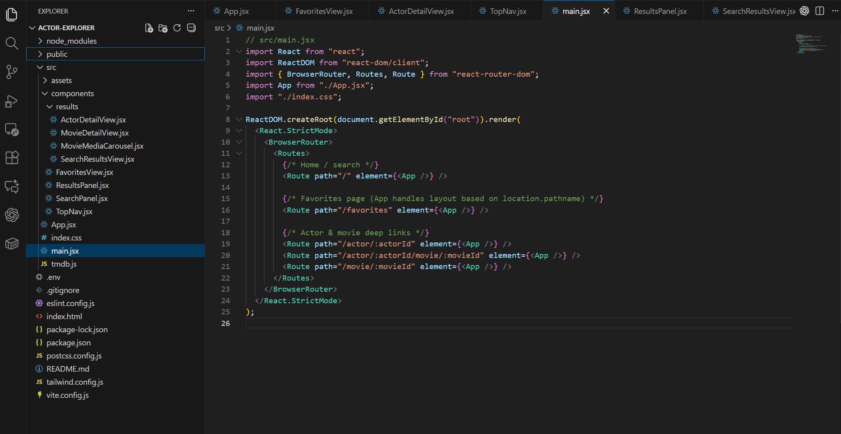Viewport: 841px width, 434px height.
Task: Open index.html in the file tree
Action: (115, 316)
